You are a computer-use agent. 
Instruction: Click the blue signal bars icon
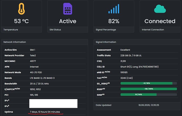coord(114,9)
